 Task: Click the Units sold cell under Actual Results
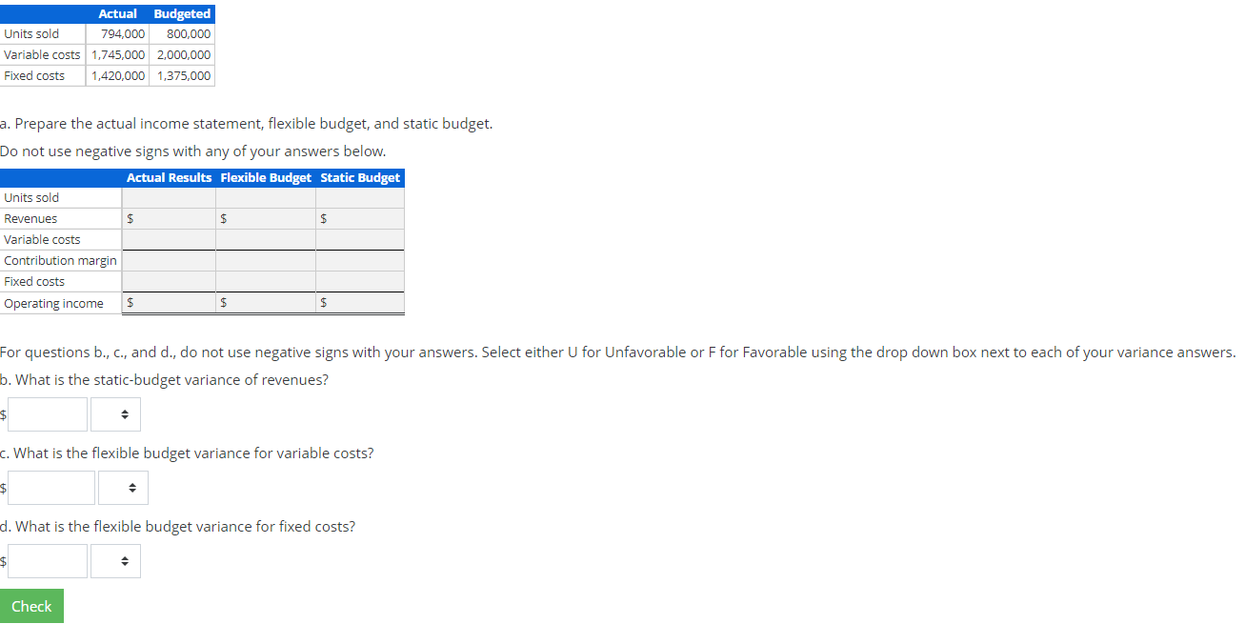coord(169,197)
